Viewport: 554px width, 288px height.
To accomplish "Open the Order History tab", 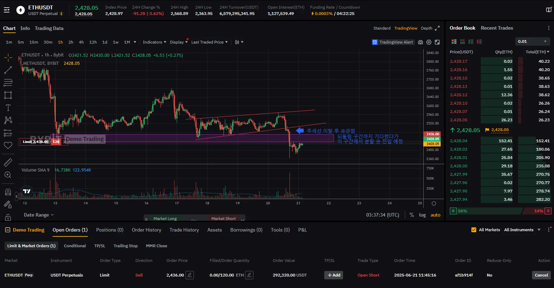I will tap(147, 230).
